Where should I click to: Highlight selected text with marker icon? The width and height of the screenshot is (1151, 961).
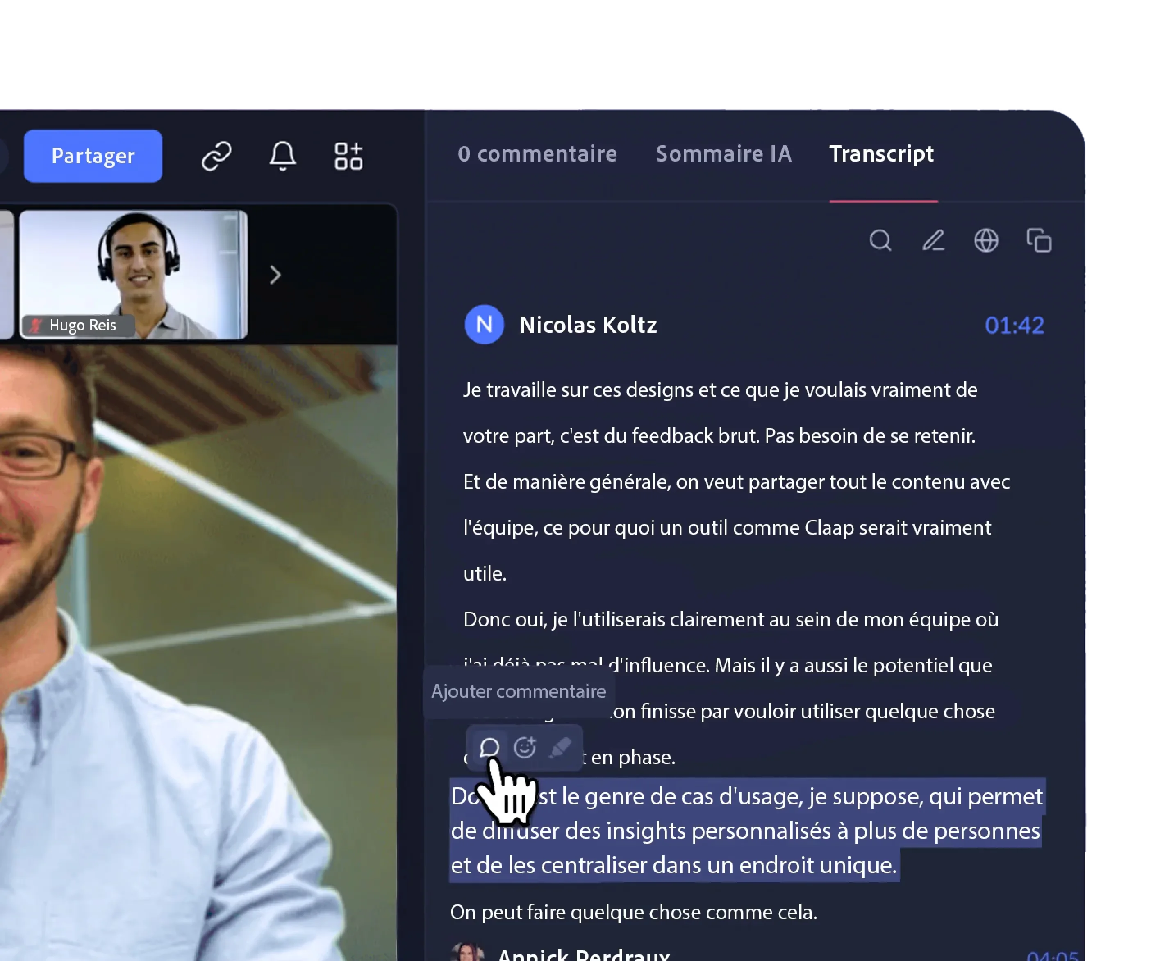coord(560,747)
